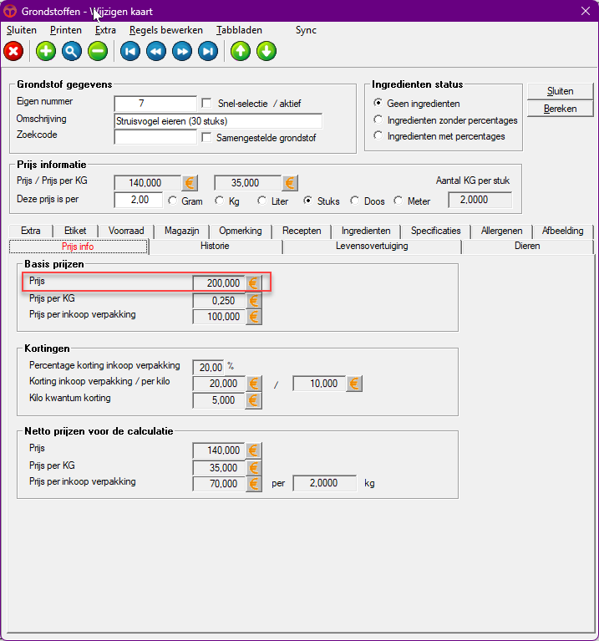Click euro icon beside Korting inkoop verpakking 20,000
Image resolution: width=599 pixels, height=641 pixels.
click(x=253, y=384)
